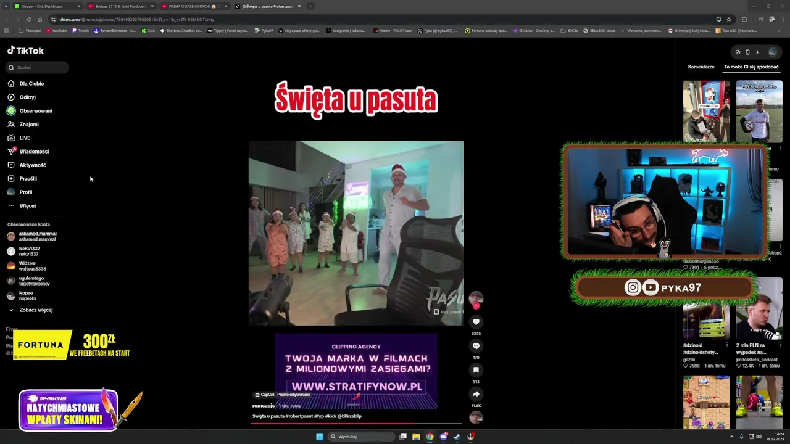This screenshot has height=444, width=790.
Task: Open Discord from taskbar
Action: (443, 437)
